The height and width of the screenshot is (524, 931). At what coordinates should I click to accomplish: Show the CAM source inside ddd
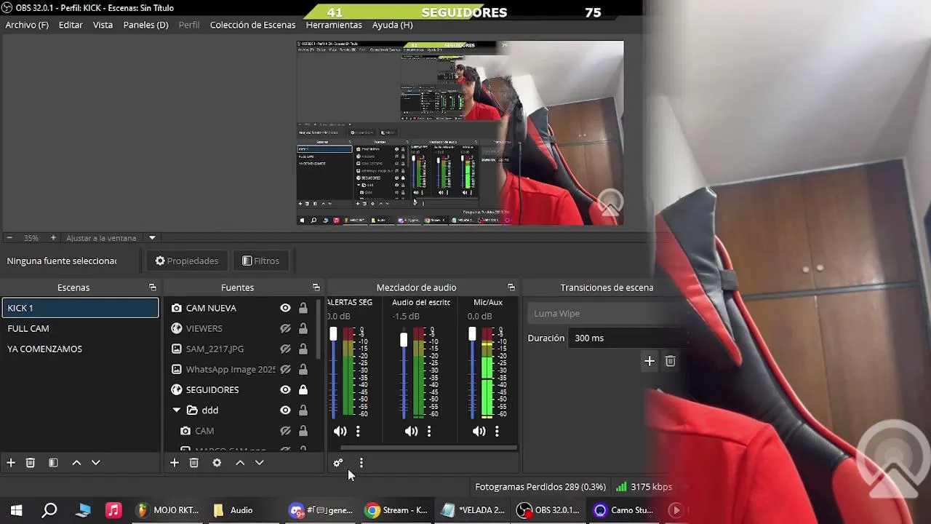285,431
